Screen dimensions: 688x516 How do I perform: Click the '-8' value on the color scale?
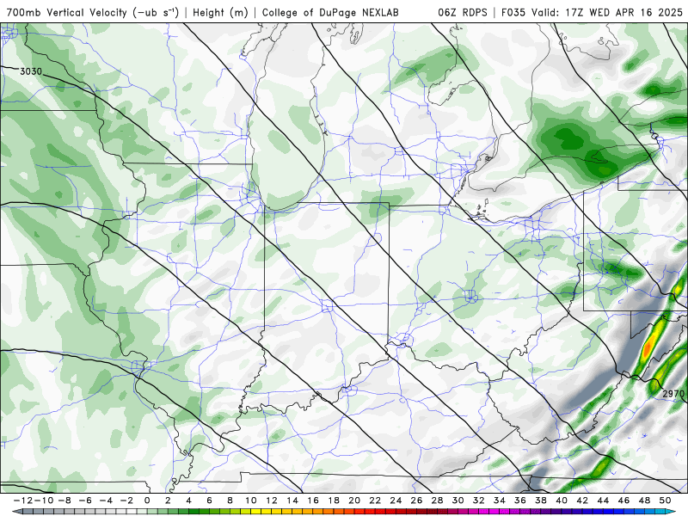[64, 501]
